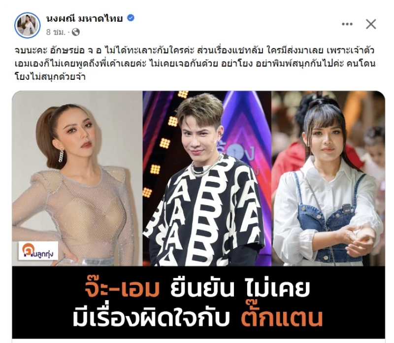This screenshot has height=343, width=394.
Task: Click caption's first line starting จบนะคะ
Action: pos(195,51)
